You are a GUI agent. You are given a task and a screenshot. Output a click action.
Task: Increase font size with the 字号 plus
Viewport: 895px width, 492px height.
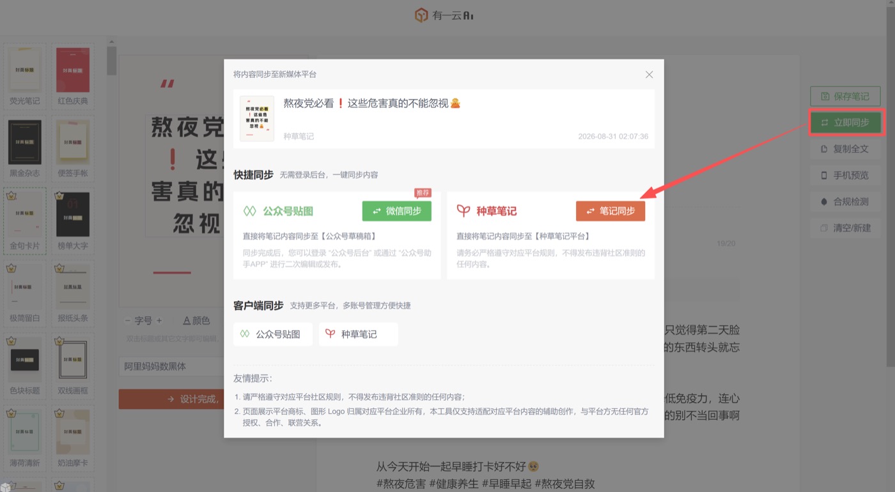159,321
